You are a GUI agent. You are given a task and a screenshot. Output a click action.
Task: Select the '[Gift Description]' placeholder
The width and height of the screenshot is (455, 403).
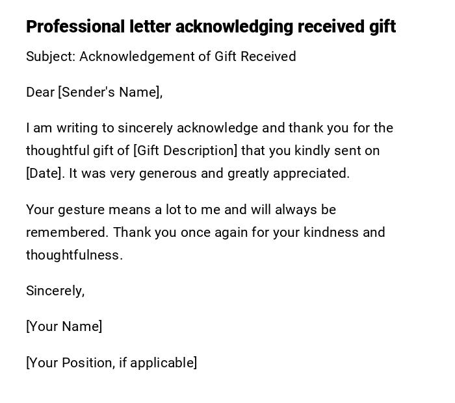(185, 151)
